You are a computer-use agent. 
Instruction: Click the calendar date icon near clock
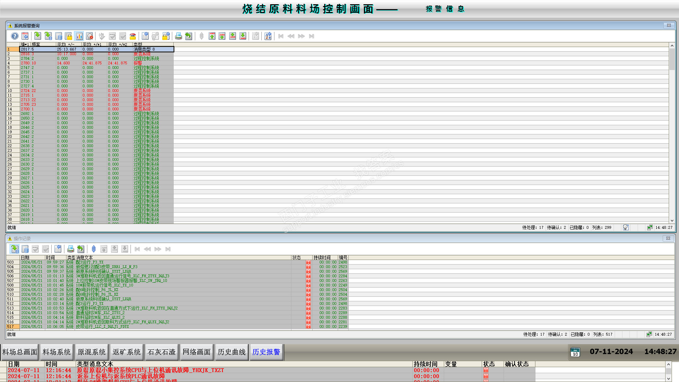[x=575, y=352]
